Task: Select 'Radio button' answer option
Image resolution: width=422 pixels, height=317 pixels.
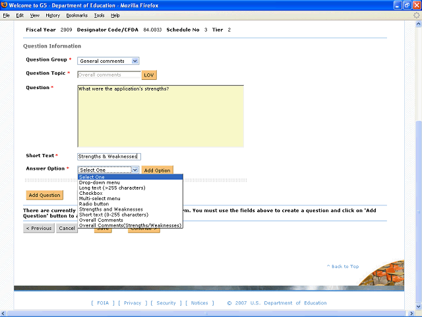Action: (x=131, y=204)
